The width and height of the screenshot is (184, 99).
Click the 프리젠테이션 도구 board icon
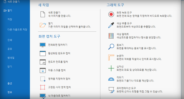click(111, 90)
